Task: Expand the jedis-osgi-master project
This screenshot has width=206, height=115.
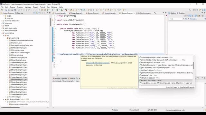Action: coord(1,28)
